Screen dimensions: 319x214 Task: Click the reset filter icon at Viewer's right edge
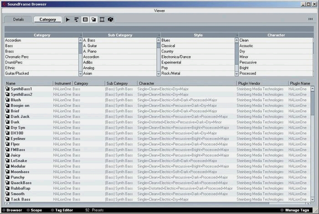click(310, 19)
